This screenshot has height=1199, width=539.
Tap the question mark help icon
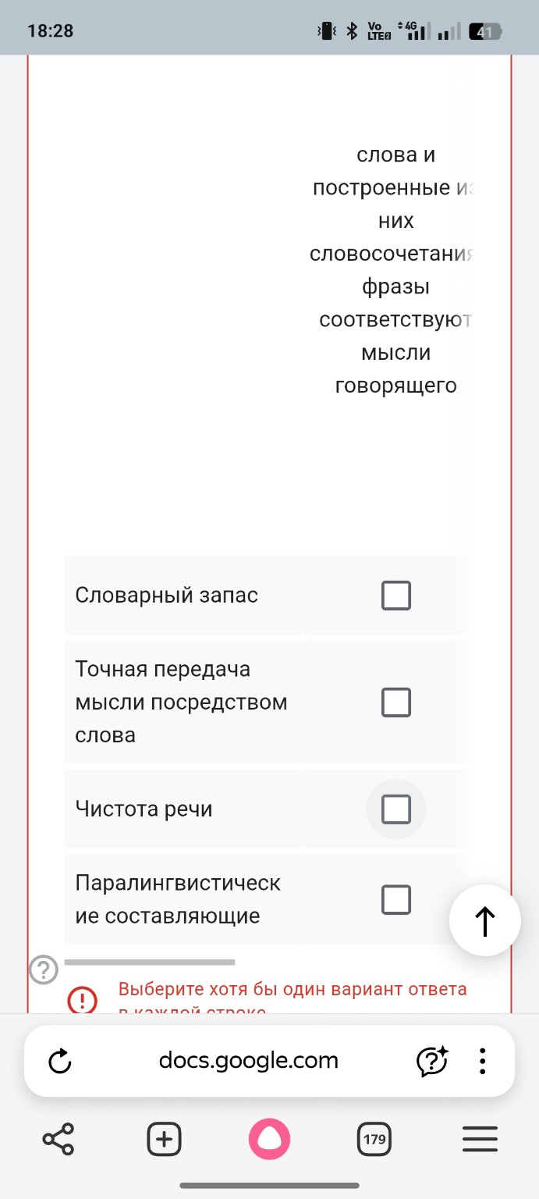tap(44, 970)
